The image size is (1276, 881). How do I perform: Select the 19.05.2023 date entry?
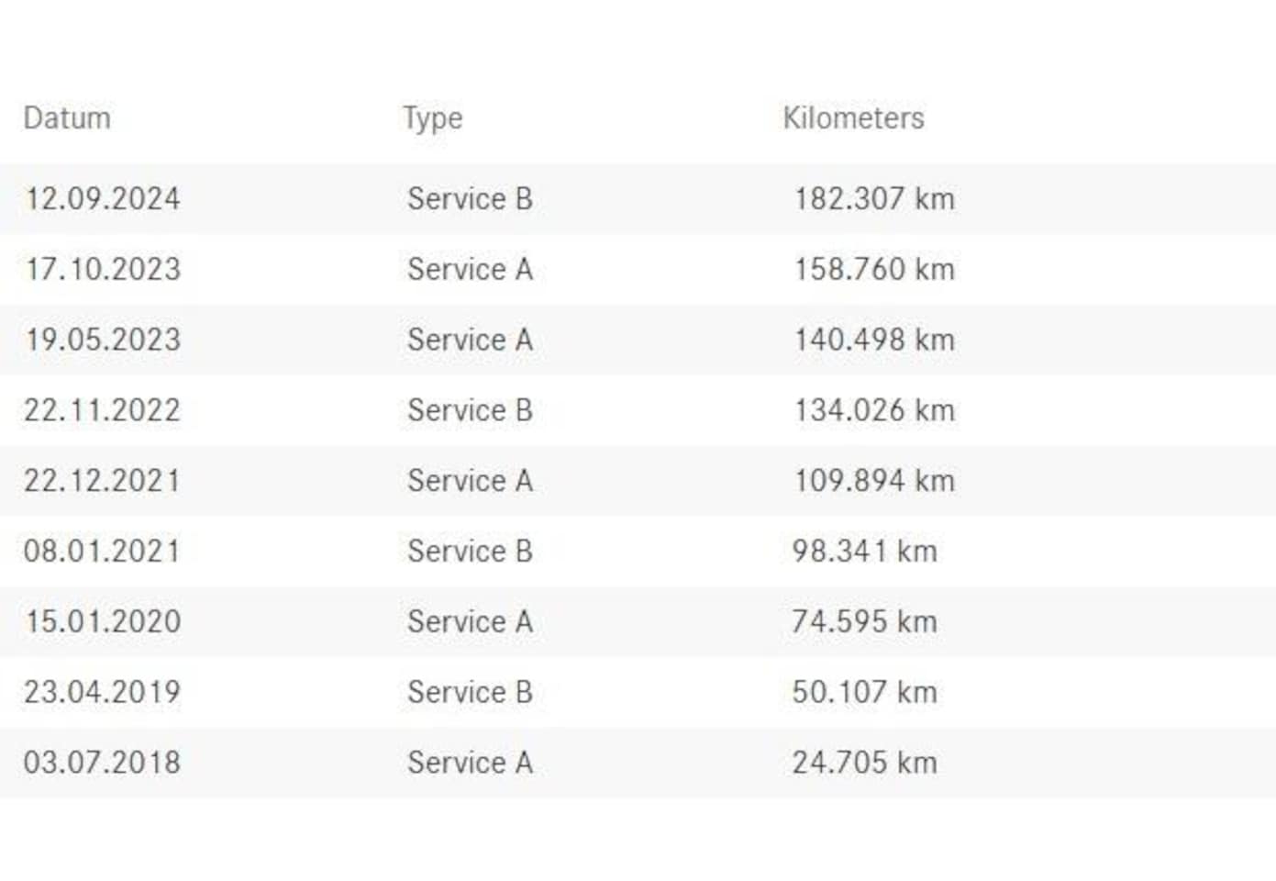point(103,340)
